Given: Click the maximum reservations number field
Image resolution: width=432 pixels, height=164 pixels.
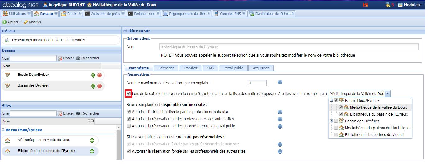Looking at the screenshot, I should (x=257, y=83).
